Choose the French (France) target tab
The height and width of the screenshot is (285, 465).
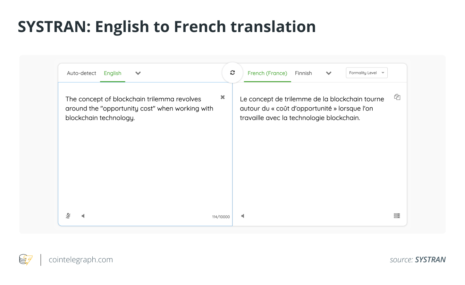point(267,73)
